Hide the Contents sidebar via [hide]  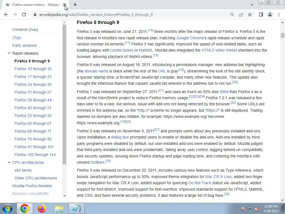tap(33, 30)
